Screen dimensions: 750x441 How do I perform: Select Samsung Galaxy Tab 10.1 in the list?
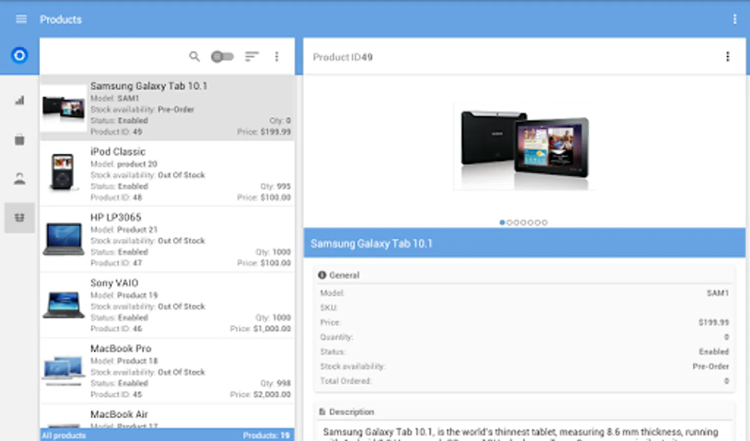(x=167, y=108)
